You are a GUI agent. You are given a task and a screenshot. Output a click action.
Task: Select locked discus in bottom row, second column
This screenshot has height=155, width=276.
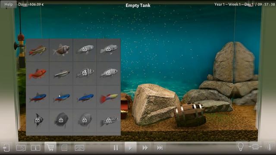click(61, 121)
